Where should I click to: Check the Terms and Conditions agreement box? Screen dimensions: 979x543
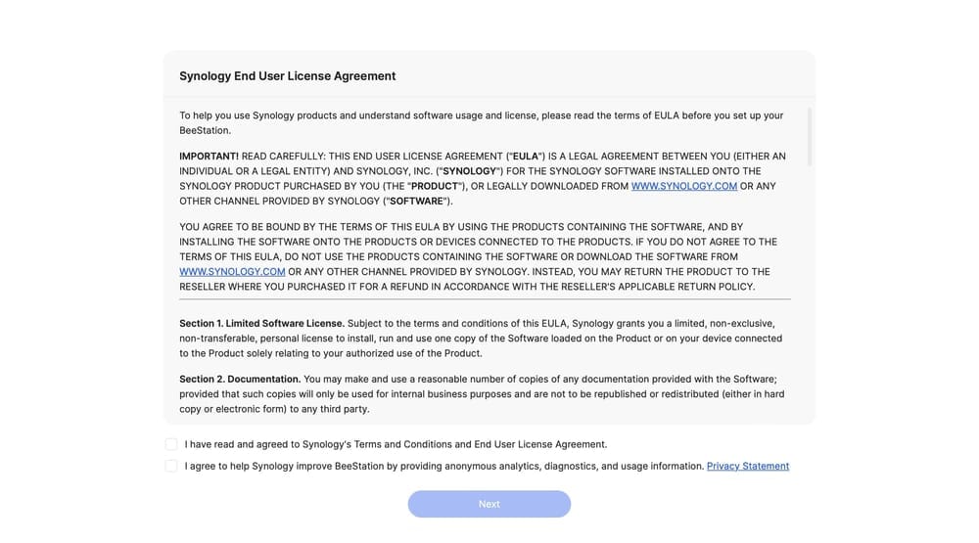tap(171, 444)
